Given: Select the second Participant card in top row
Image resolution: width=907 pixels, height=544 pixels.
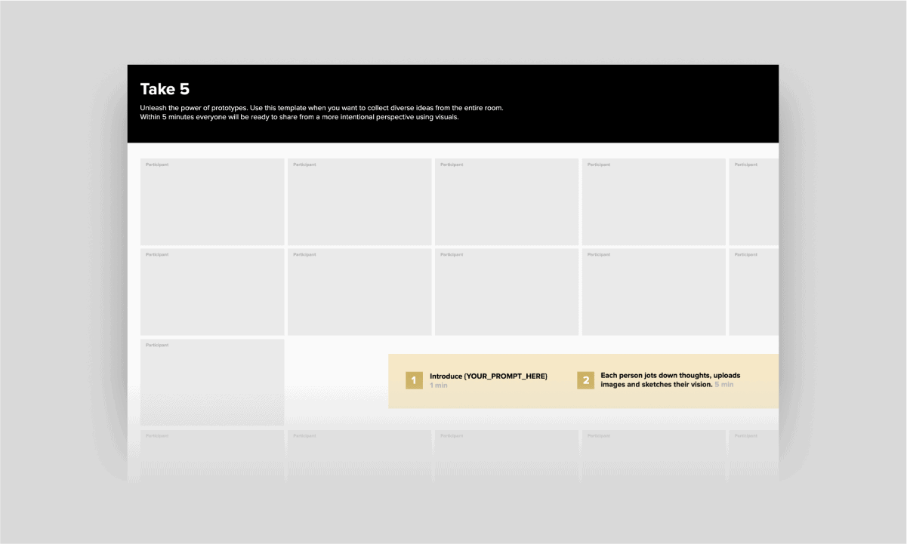Looking at the screenshot, I should coord(359,201).
